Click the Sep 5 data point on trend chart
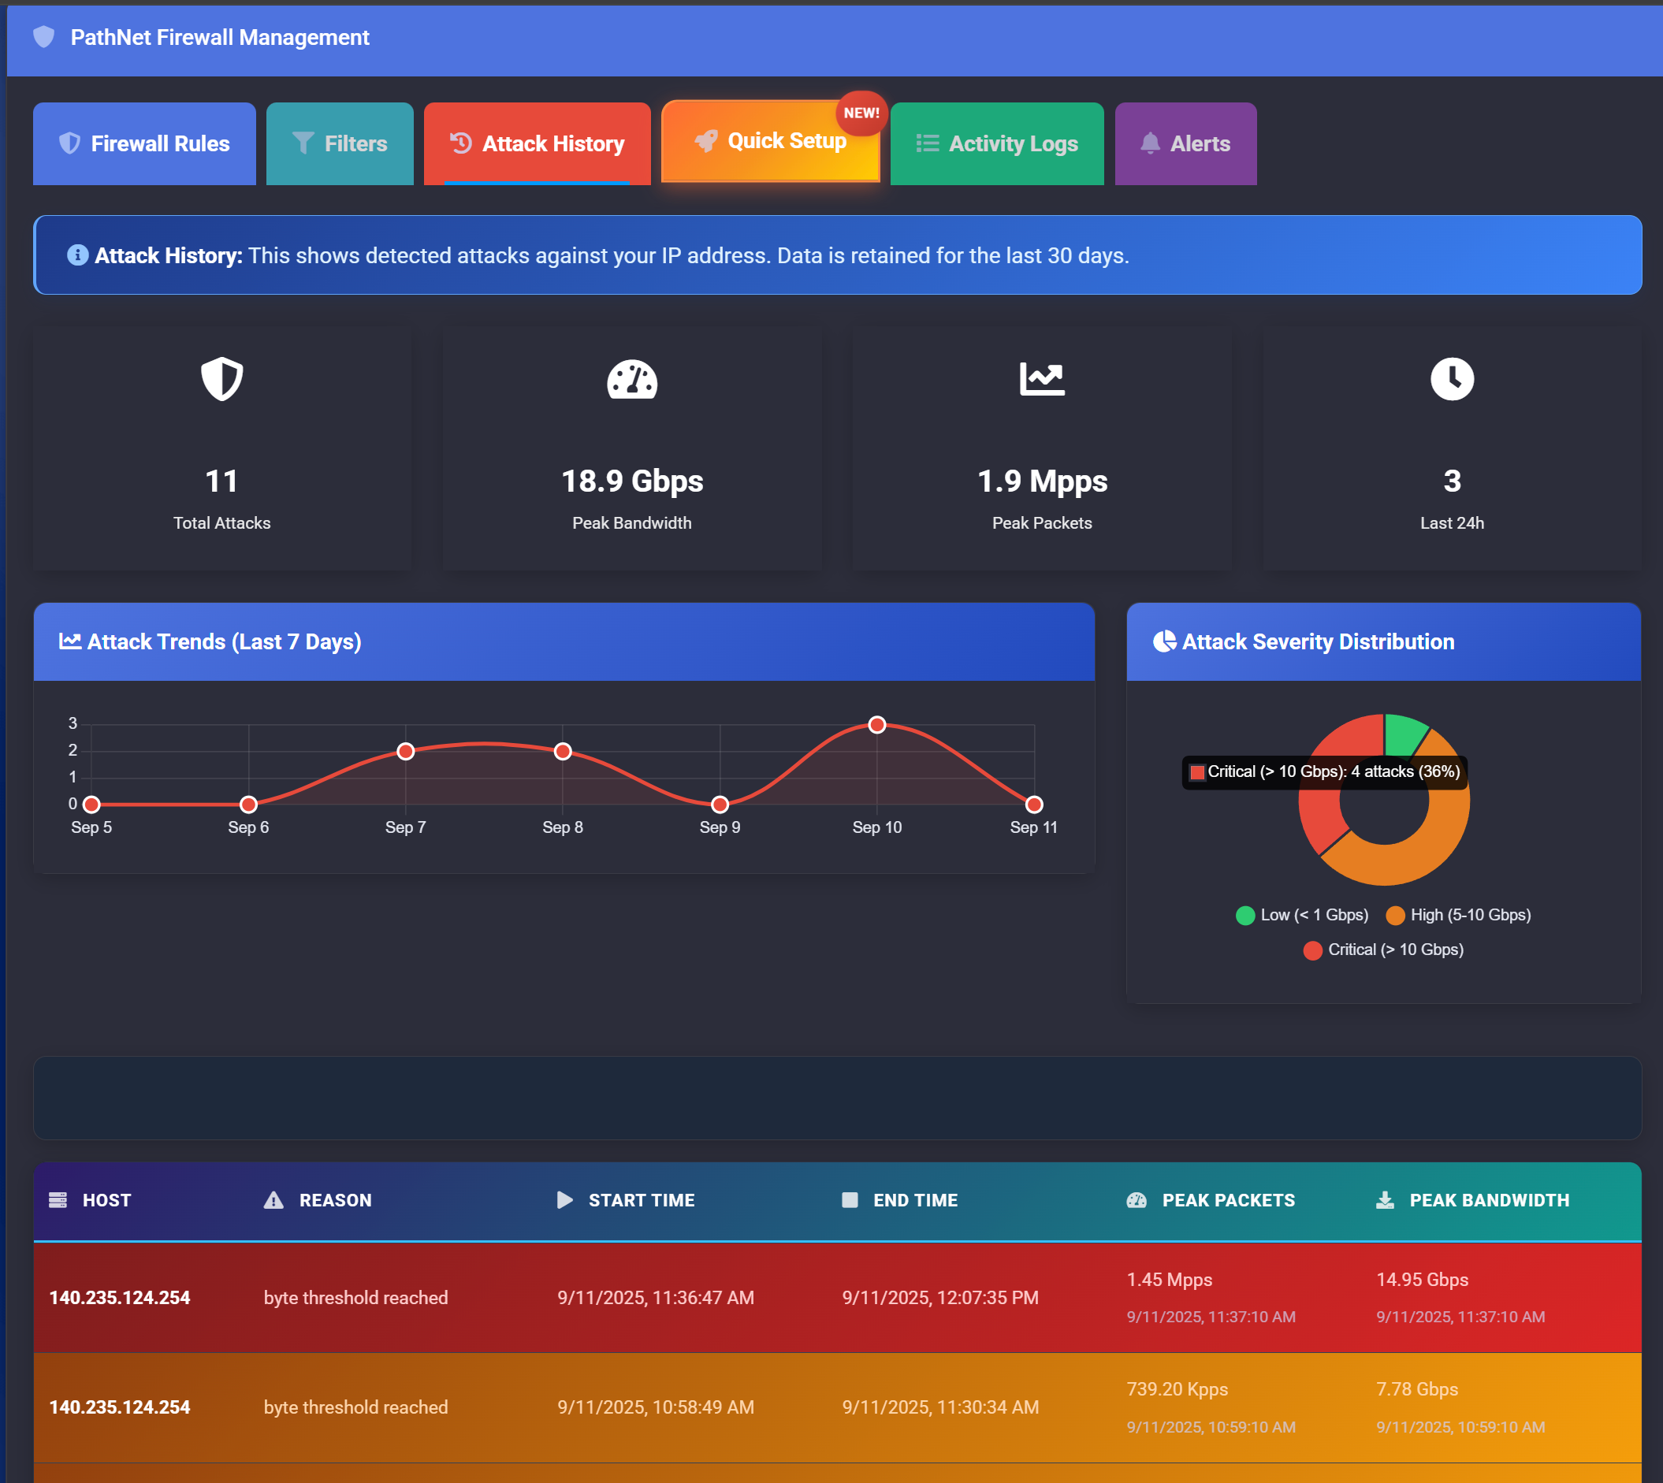Screen dimensions: 1663x1483 click(x=92, y=805)
